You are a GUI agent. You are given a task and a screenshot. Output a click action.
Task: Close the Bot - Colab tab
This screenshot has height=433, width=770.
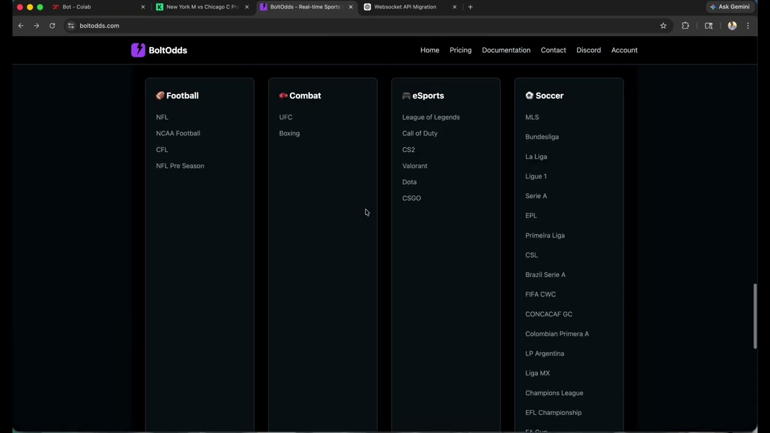pos(143,7)
